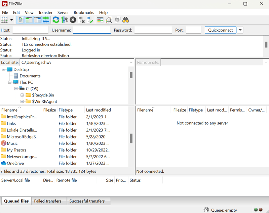Click the This PC monitor icon
This screenshot has width=269, height=213.
16,82
